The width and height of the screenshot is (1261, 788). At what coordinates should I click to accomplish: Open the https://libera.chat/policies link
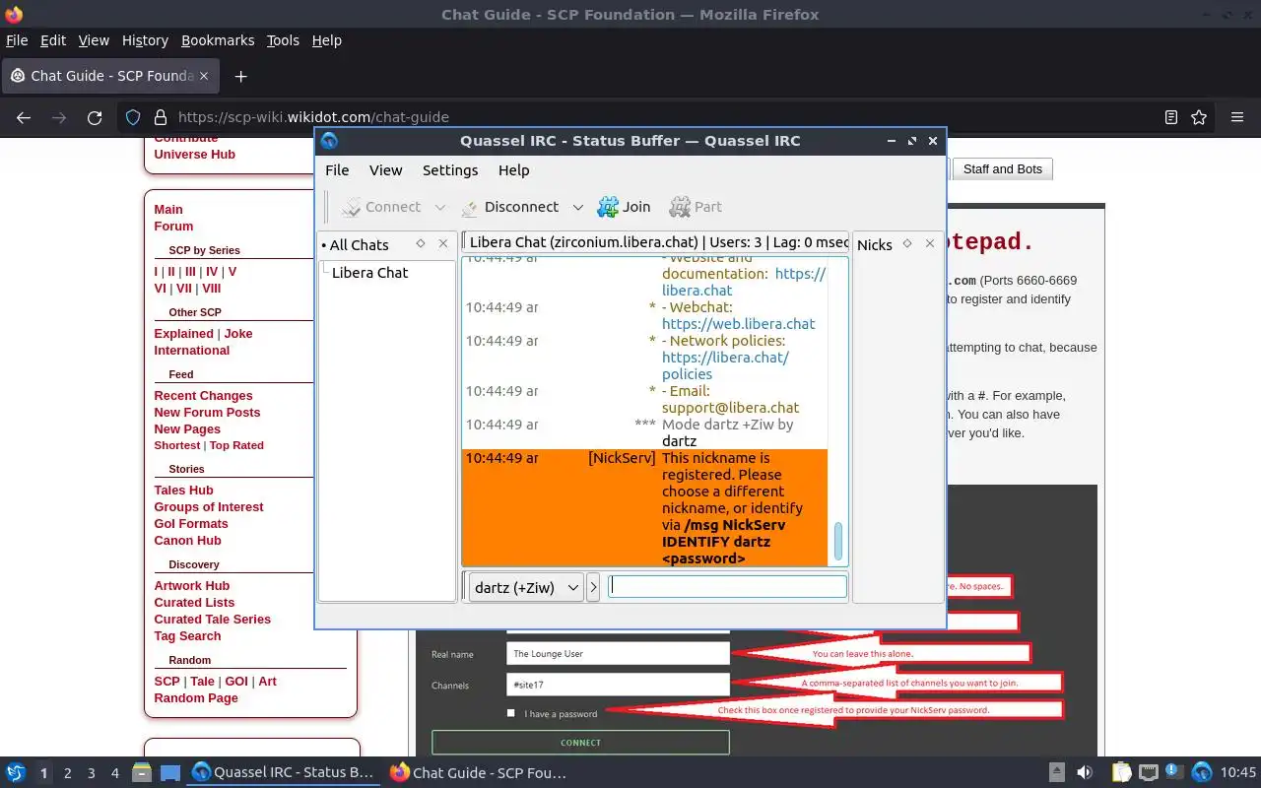click(x=725, y=365)
